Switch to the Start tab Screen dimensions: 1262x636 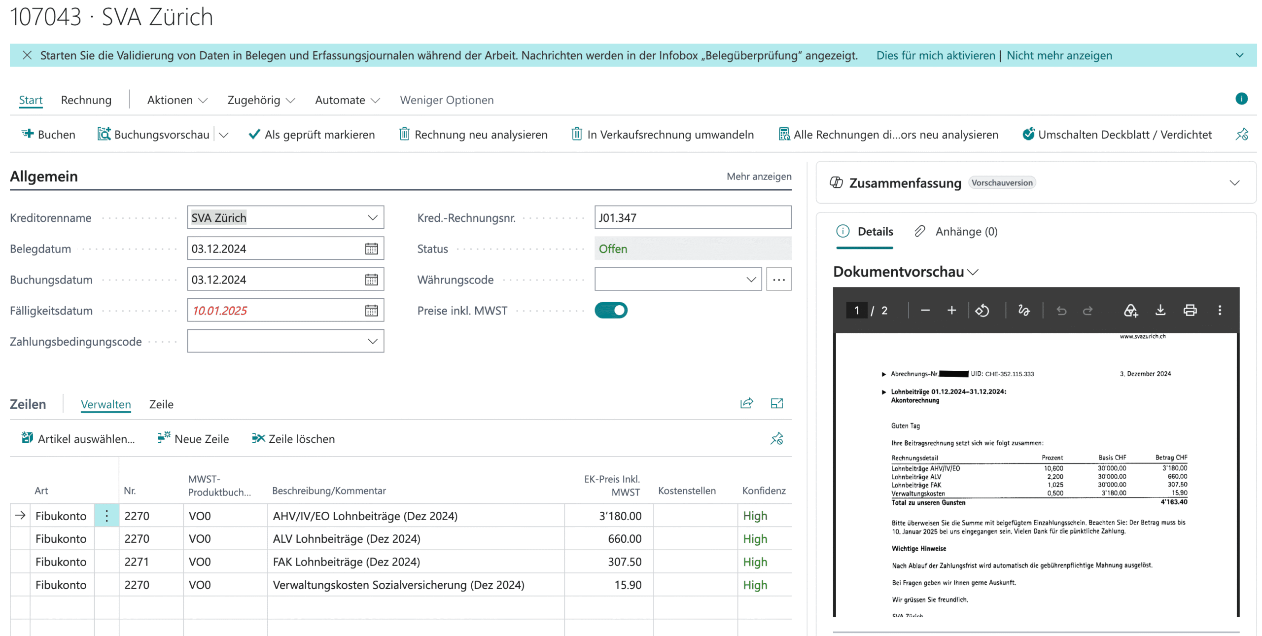tap(31, 100)
